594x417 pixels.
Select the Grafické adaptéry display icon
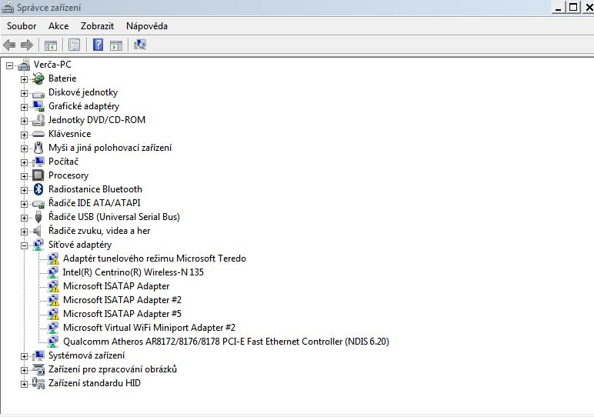tap(38, 106)
